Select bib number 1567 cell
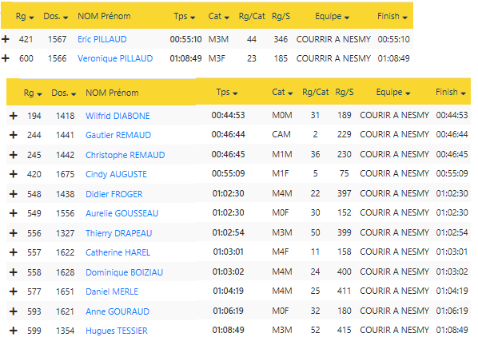This screenshot has width=478, height=337. tap(58, 39)
